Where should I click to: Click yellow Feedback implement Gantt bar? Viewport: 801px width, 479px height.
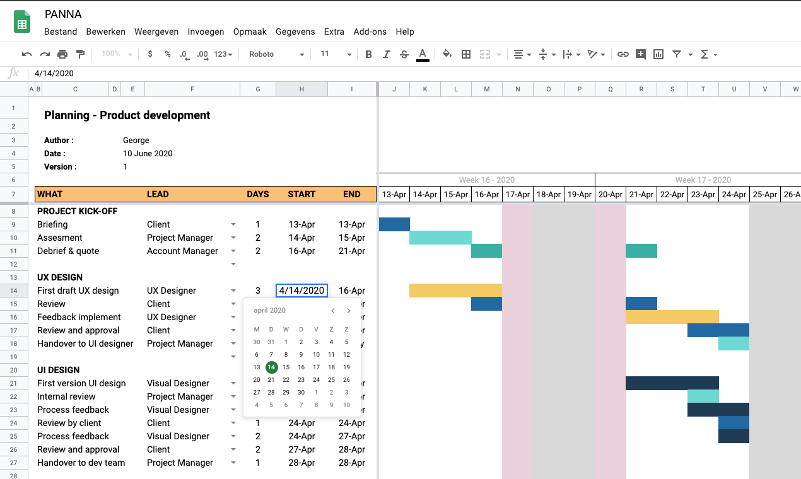[x=672, y=317]
